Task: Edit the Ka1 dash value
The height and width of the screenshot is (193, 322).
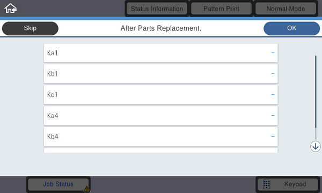Action: click(x=273, y=53)
